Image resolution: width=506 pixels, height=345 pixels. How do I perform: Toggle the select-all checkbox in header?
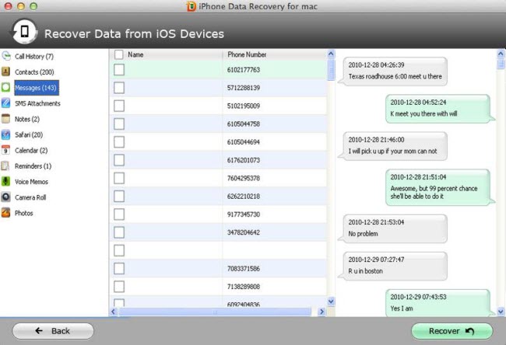(118, 55)
